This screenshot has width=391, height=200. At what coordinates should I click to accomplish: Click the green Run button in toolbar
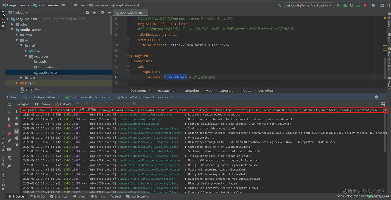coord(338,5)
